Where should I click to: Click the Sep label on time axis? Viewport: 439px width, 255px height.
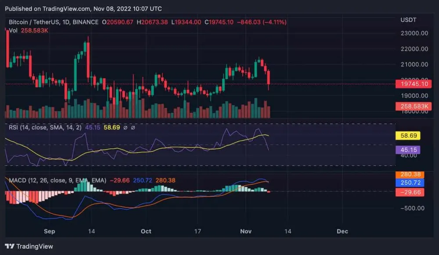tap(49, 231)
